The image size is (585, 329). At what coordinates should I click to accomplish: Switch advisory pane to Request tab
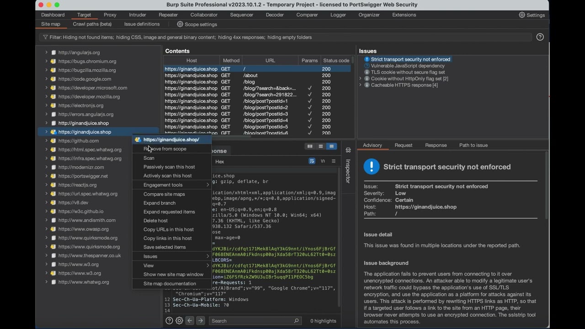coord(404,145)
